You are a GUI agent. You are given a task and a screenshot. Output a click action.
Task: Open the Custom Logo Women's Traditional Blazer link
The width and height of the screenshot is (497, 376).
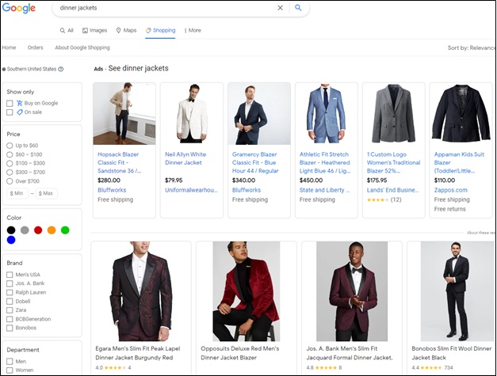393,163
